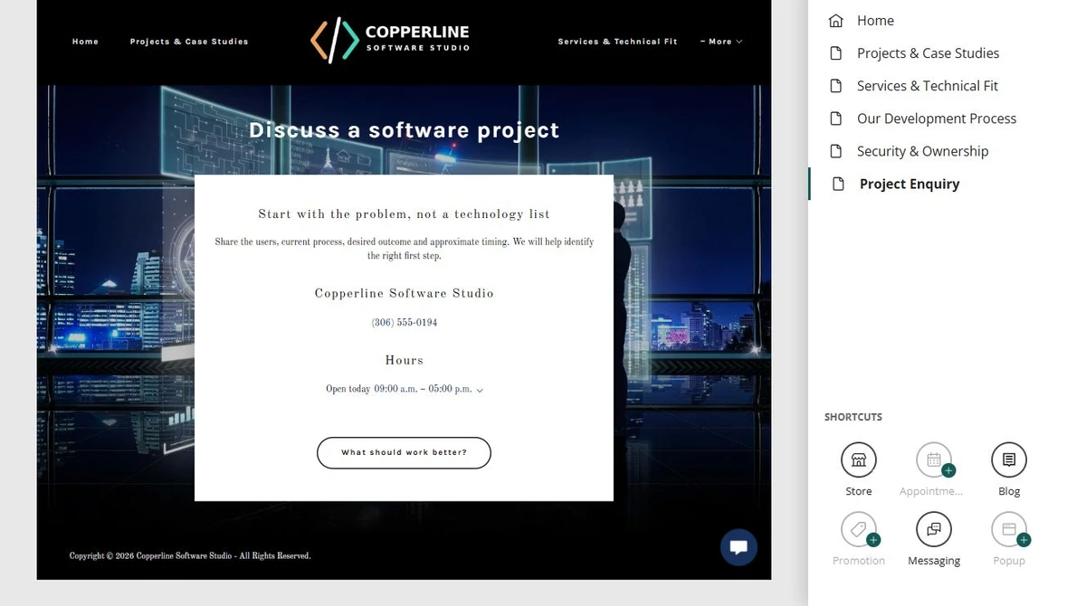Open Home in the site navigation bar
Viewport: 1086px width, 606px height.
click(x=85, y=42)
